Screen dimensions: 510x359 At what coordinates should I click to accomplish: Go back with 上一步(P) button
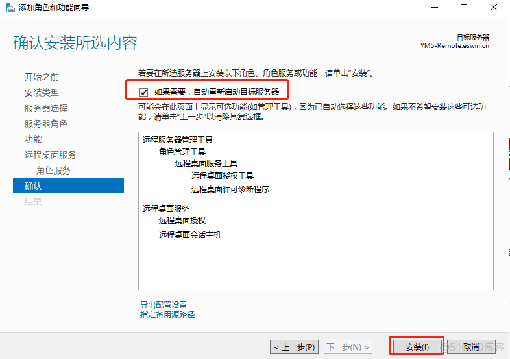click(x=295, y=347)
